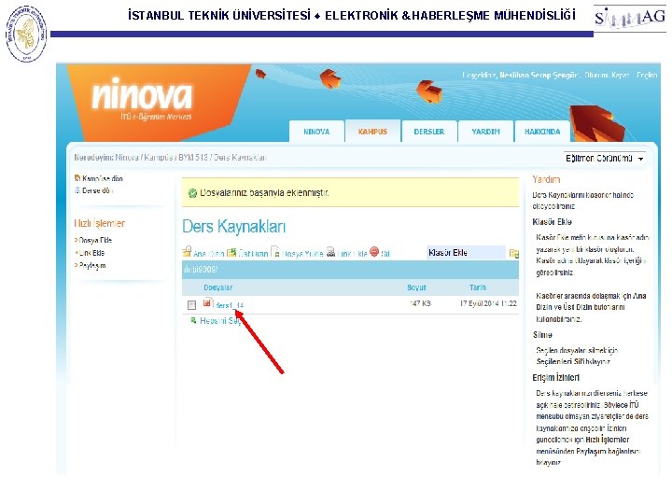Click the Sil toolbar text
Image resolution: width=672 pixels, height=504 pixels.
tap(385, 254)
